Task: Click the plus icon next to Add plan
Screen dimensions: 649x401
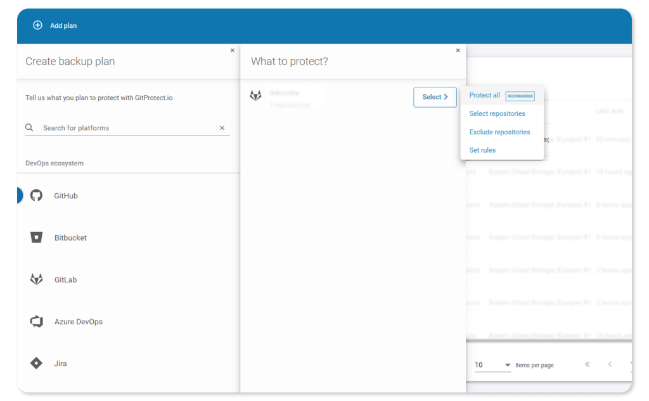Action: click(37, 26)
